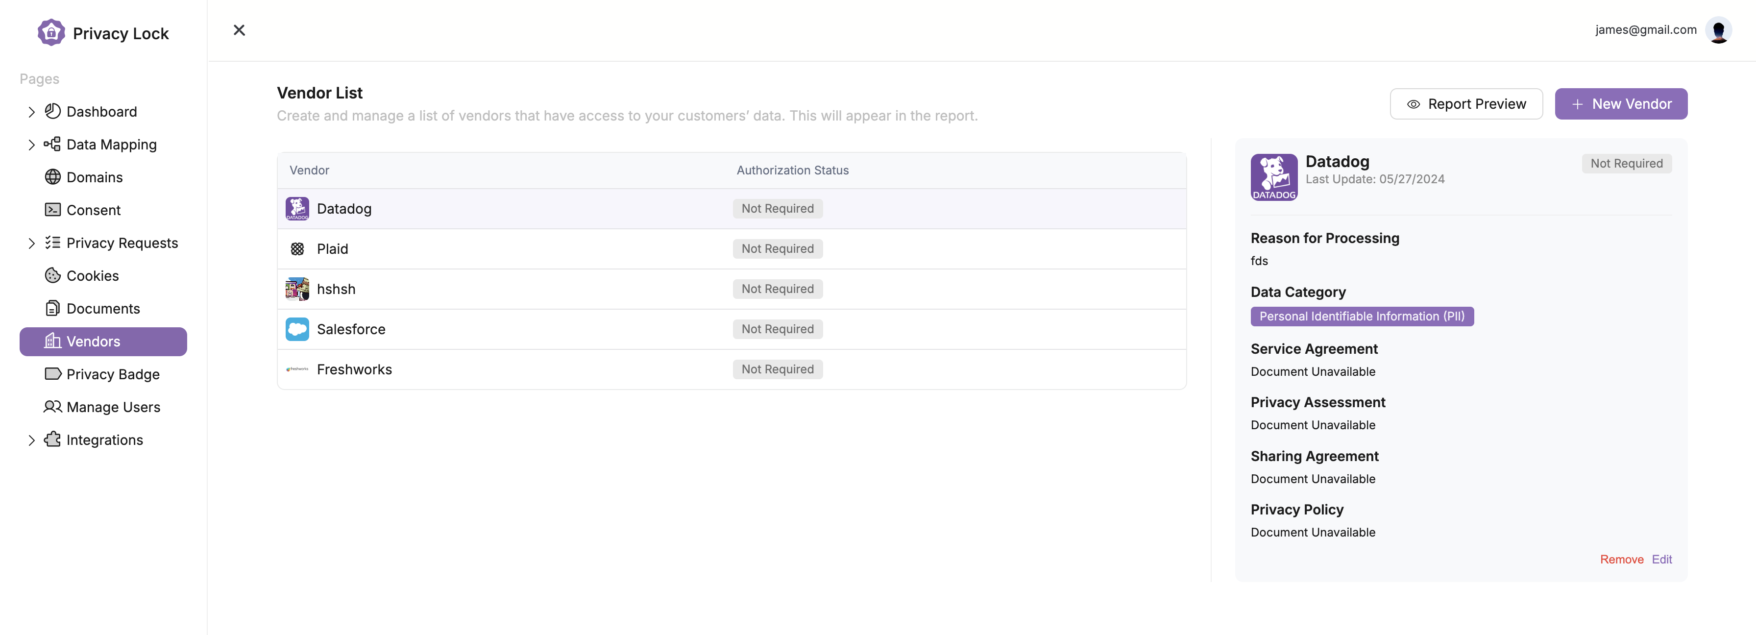Click the Privacy Requests checklist icon
This screenshot has height=635, width=1756.
52,243
